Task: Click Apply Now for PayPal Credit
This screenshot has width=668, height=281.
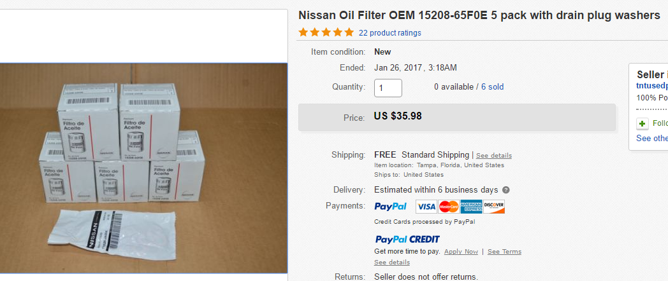Action: 461,252
